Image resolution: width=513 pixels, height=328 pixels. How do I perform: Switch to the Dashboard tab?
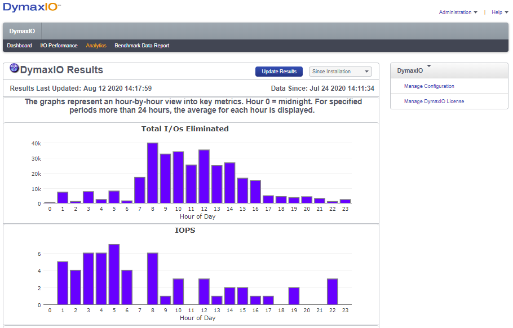19,45
